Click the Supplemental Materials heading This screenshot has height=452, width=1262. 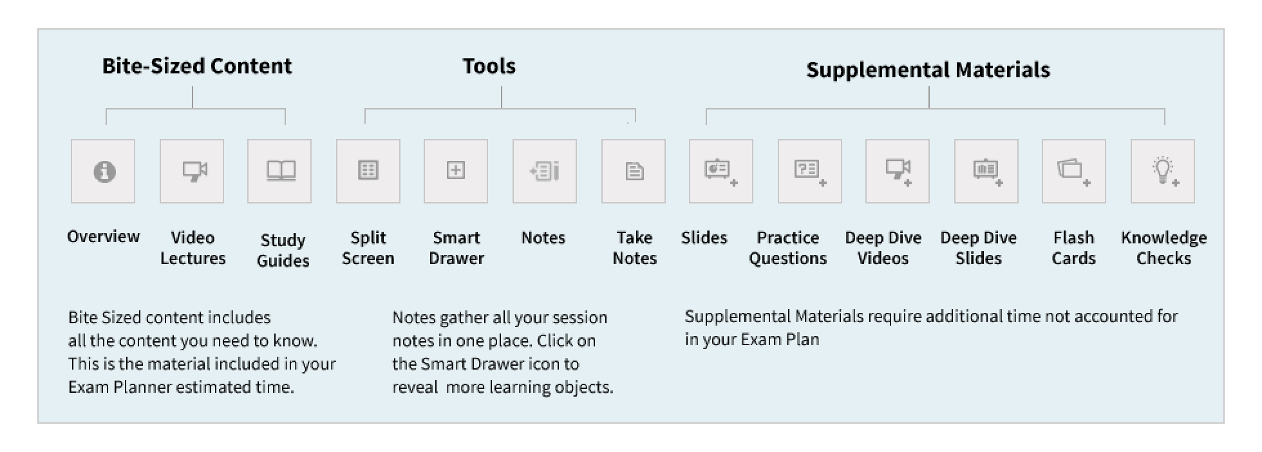[x=928, y=70]
